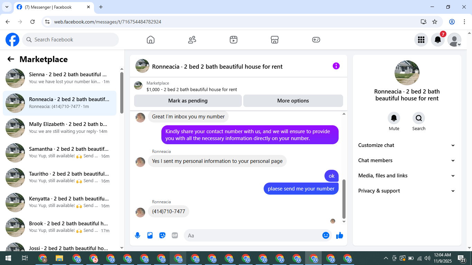
Task: Open the account profile avatar menu
Action: (454, 40)
